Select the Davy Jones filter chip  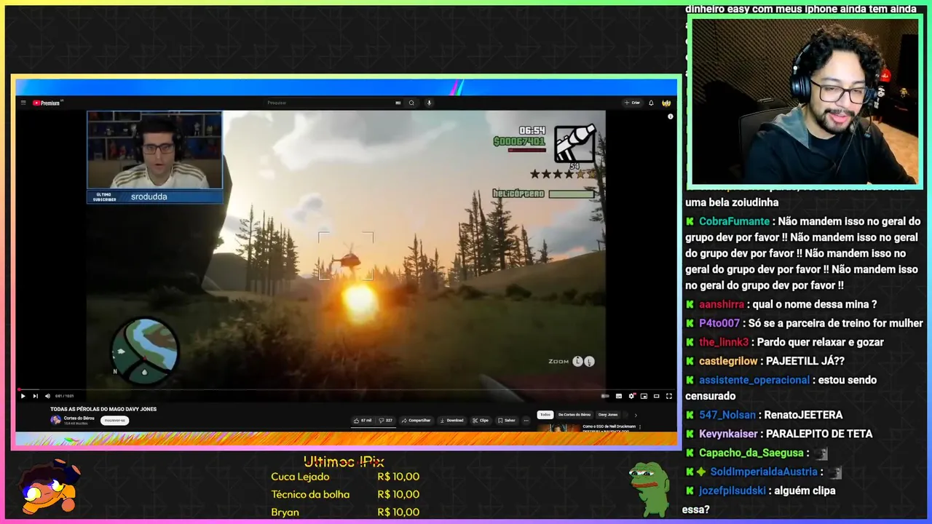(608, 415)
